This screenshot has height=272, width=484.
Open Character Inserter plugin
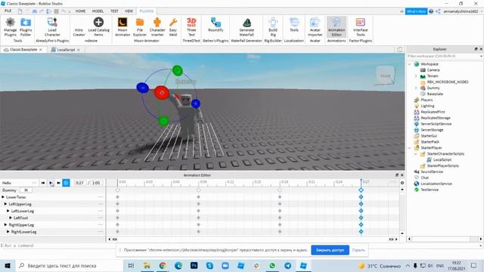pos(157,27)
